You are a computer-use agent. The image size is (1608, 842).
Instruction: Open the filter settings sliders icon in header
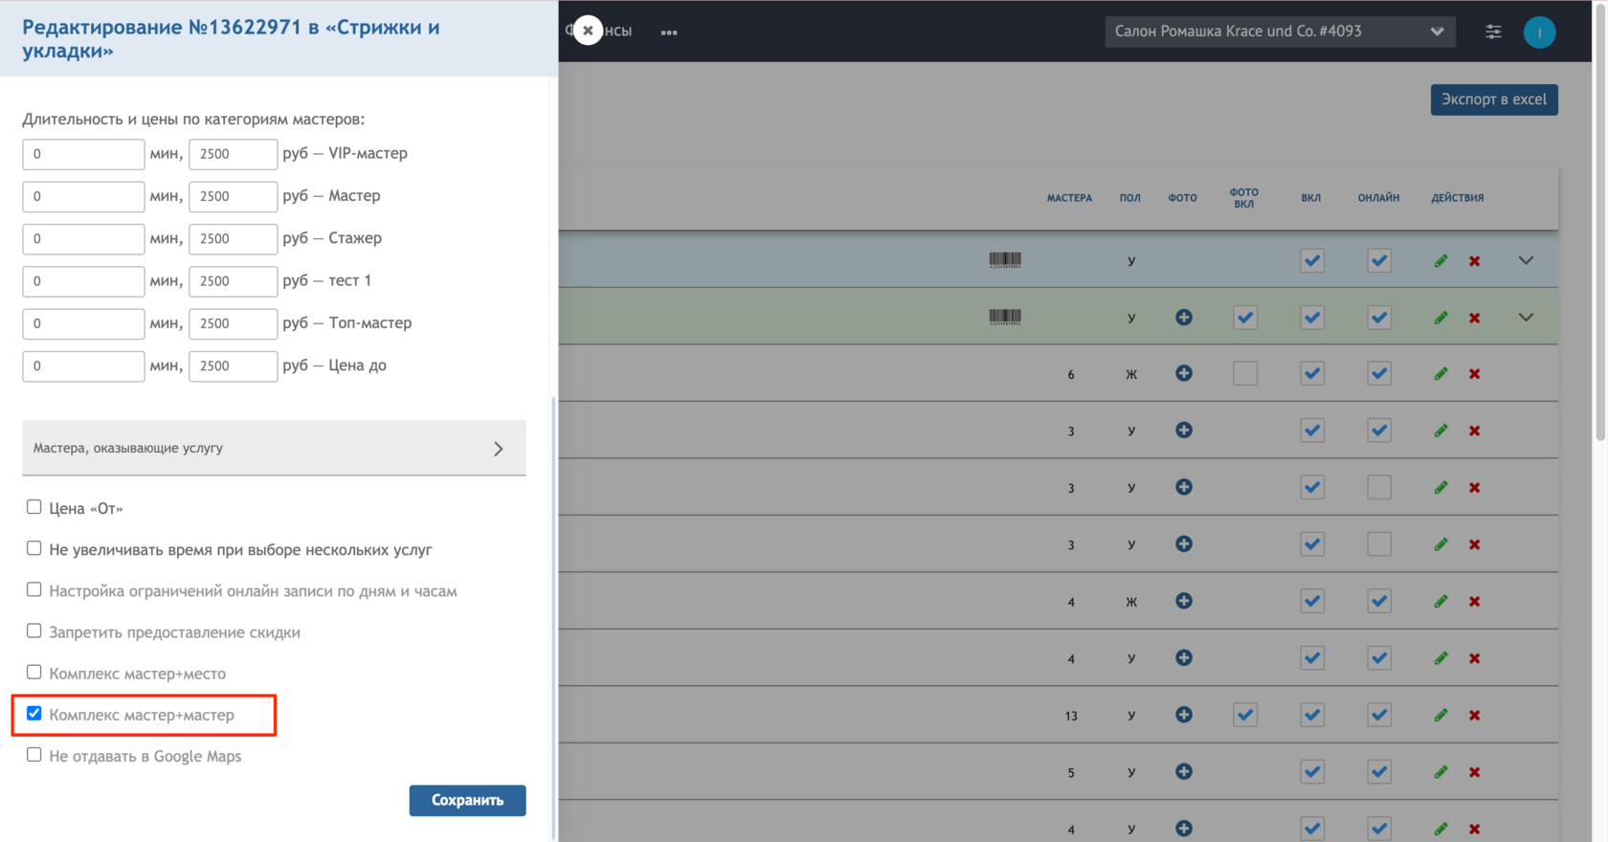click(1493, 32)
